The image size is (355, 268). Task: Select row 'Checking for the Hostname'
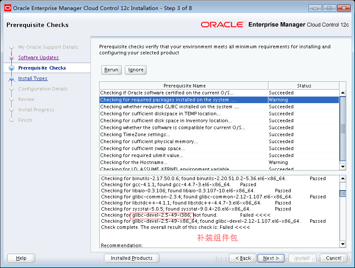click(219, 162)
